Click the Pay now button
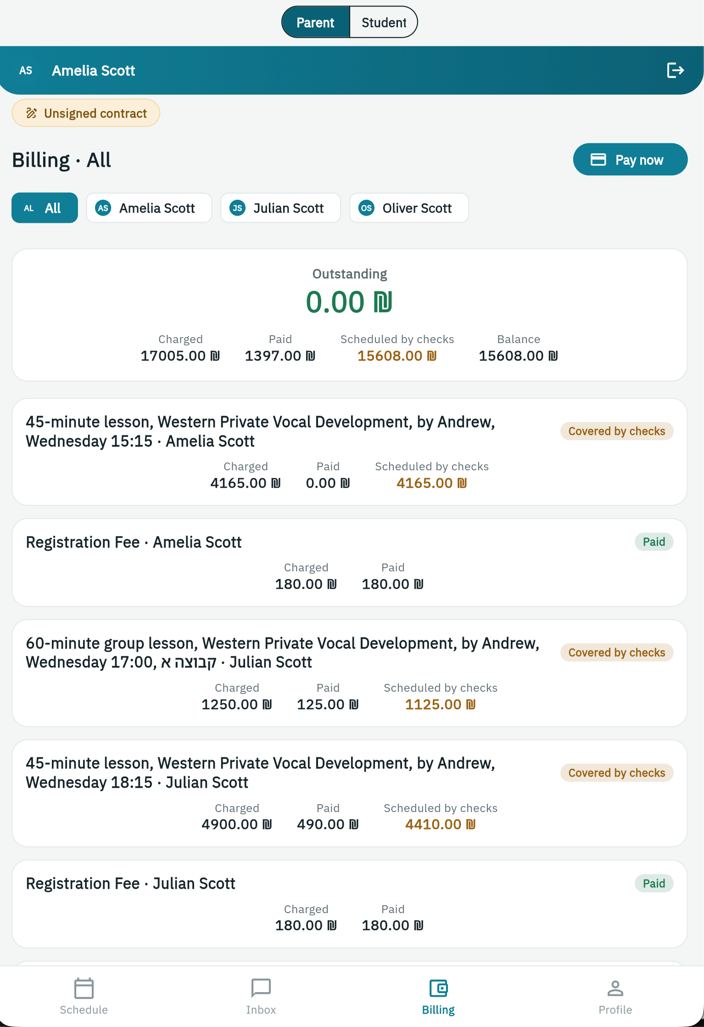The height and width of the screenshot is (1027, 704). (x=630, y=159)
